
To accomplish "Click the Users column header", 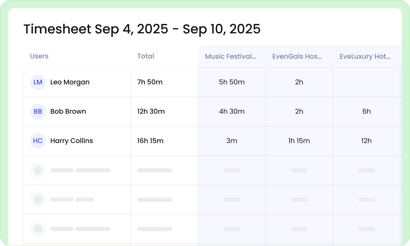I will coord(39,56).
